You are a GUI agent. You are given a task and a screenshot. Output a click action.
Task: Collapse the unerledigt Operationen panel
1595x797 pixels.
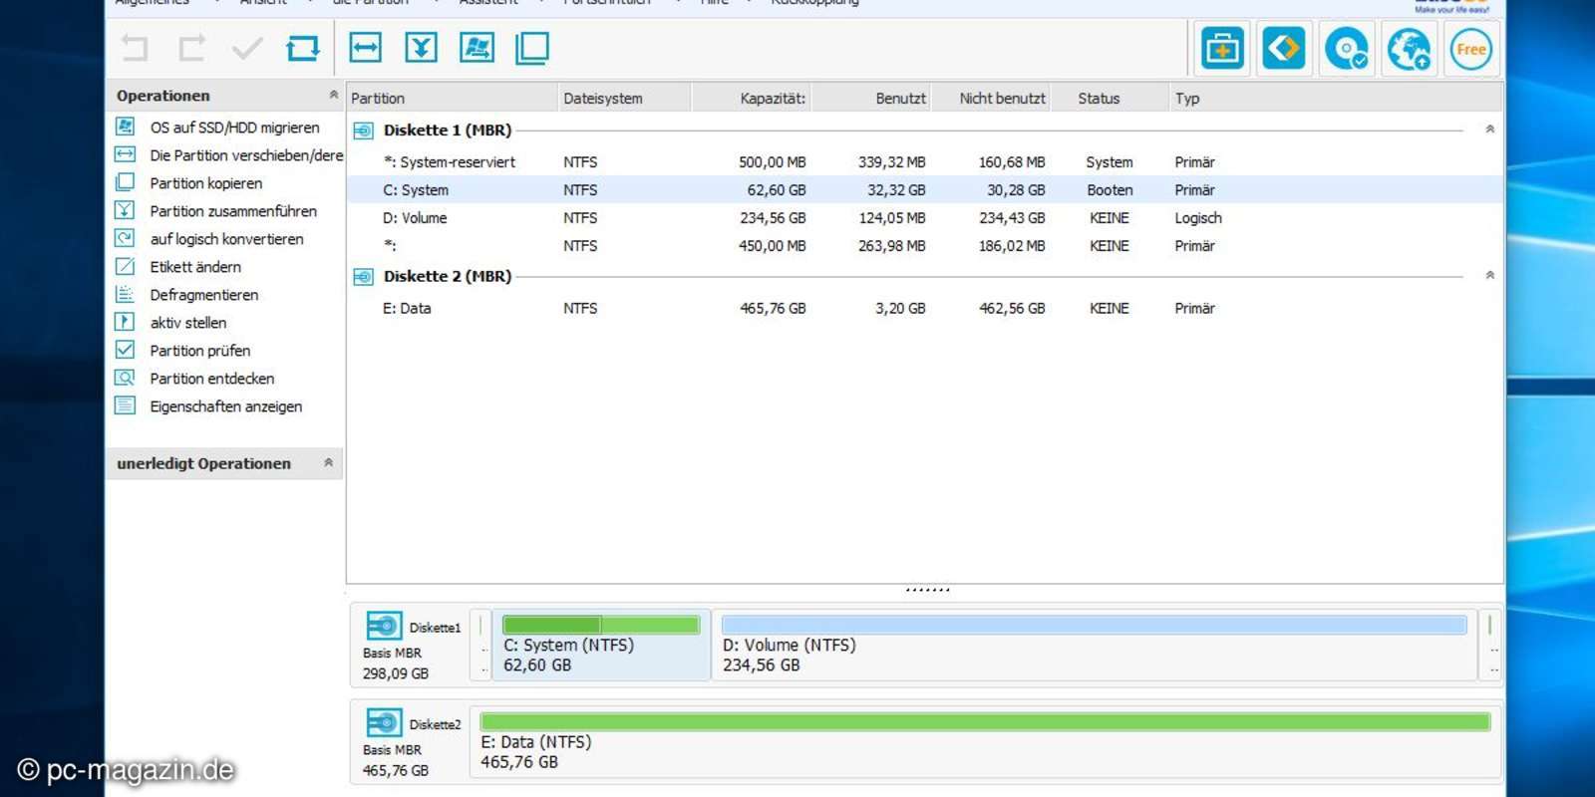(328, 463)
